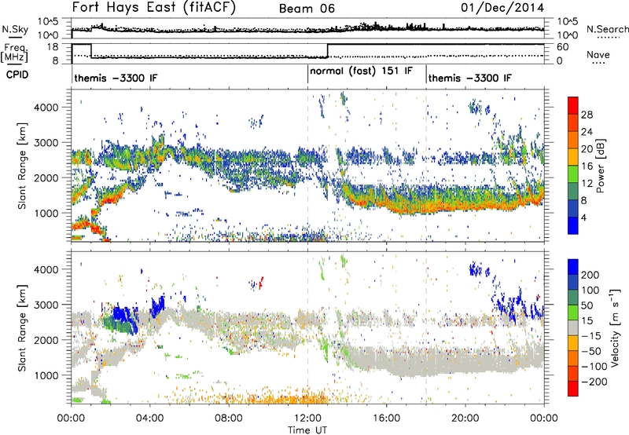
Task: Pick the bright blue bottom Power colorbar segment
Action: pyautogui.click(x=573, y=226)
